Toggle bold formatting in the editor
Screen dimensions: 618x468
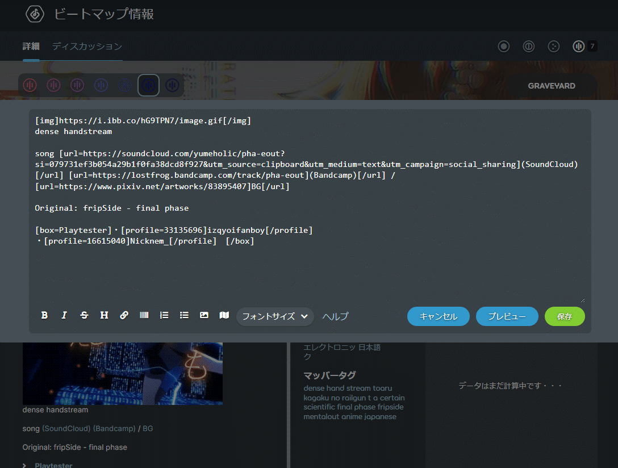pos(44,315)
